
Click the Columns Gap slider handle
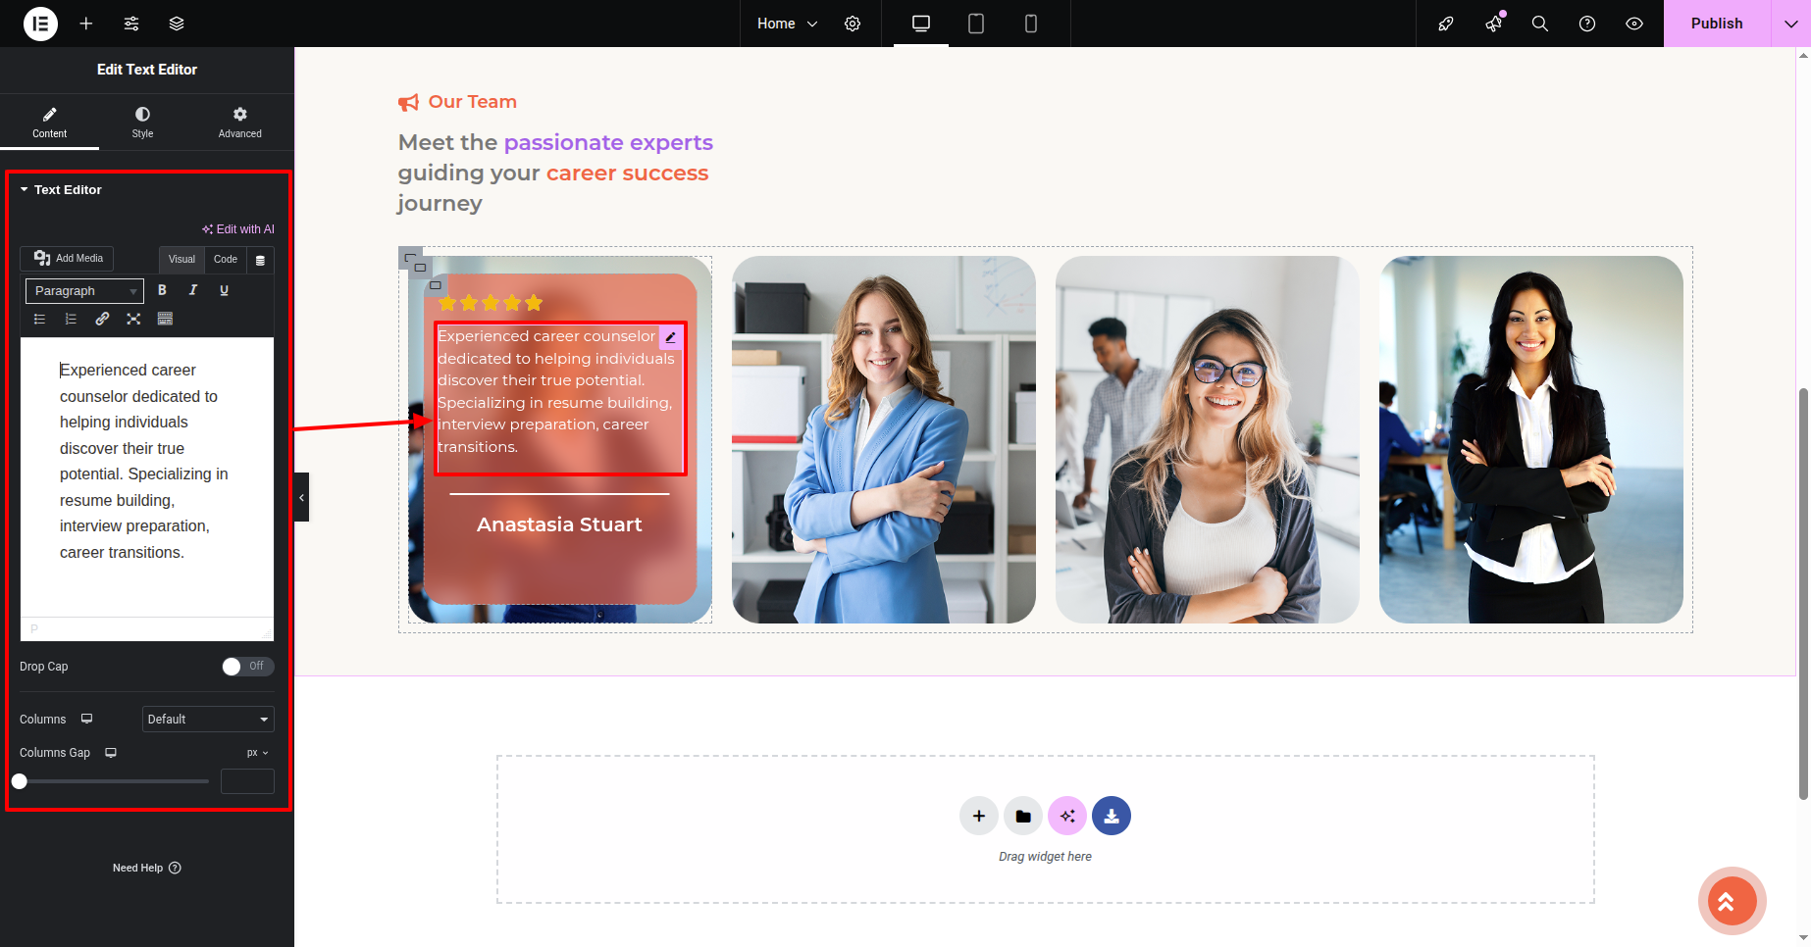pyautogui.click(x=20, y=781)
